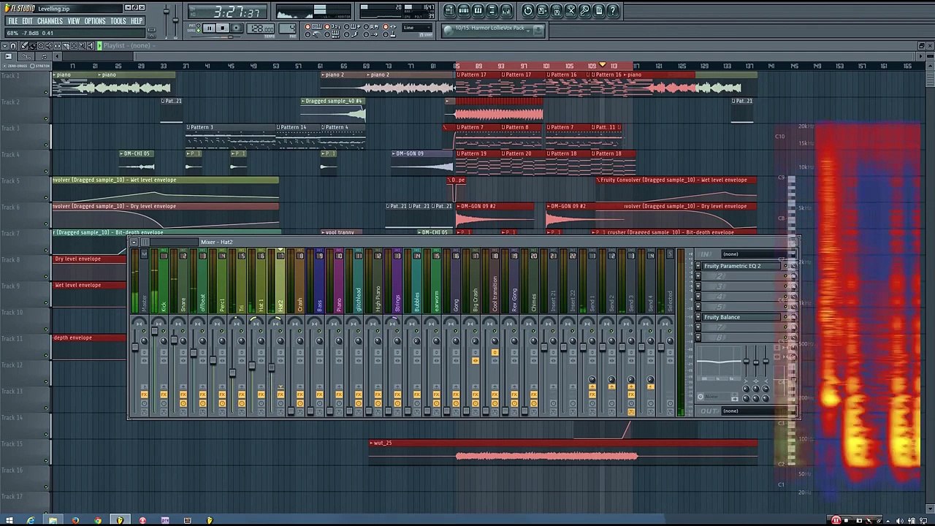This screenshot has height=526, width=935.
Task: Open empty effect slot 2 arrow
Action: click(x=698, y=276)
